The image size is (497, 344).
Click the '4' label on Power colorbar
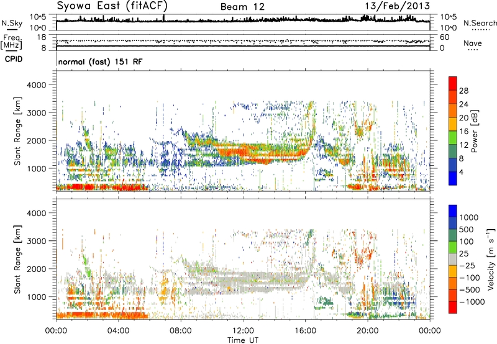click(461, 172)
